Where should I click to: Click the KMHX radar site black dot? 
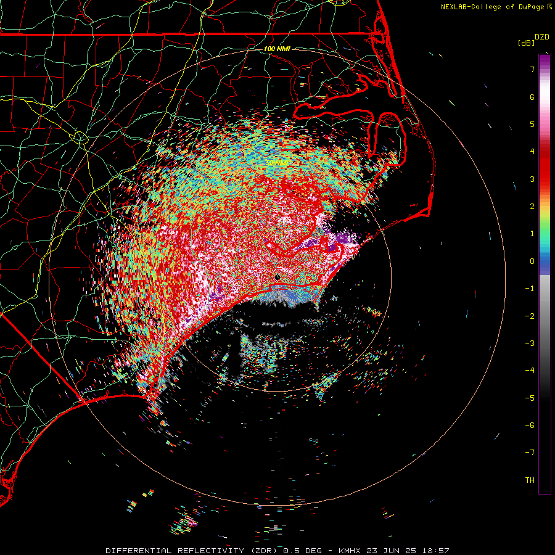277,277
